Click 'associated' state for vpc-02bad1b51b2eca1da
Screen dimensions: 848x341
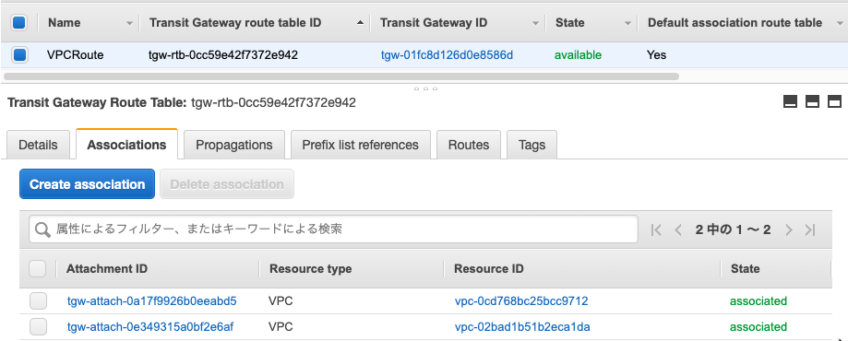758,327
